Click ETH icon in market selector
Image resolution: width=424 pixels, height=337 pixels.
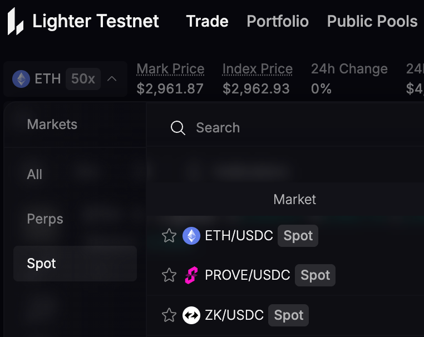click(22, 79)
